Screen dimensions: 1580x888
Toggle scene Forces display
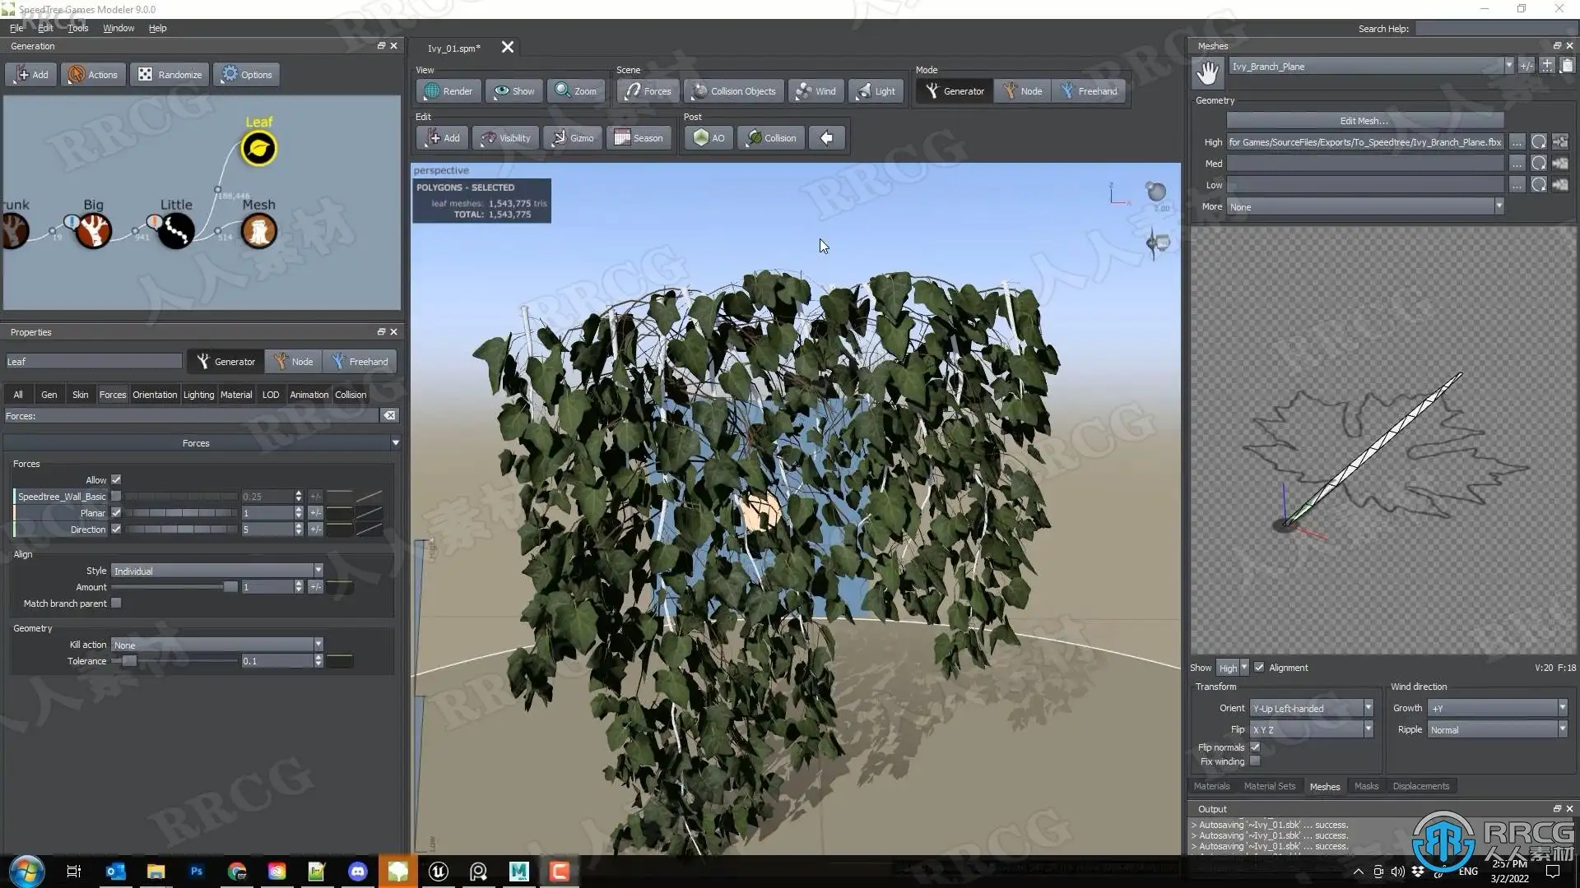(x=647, y=91)
